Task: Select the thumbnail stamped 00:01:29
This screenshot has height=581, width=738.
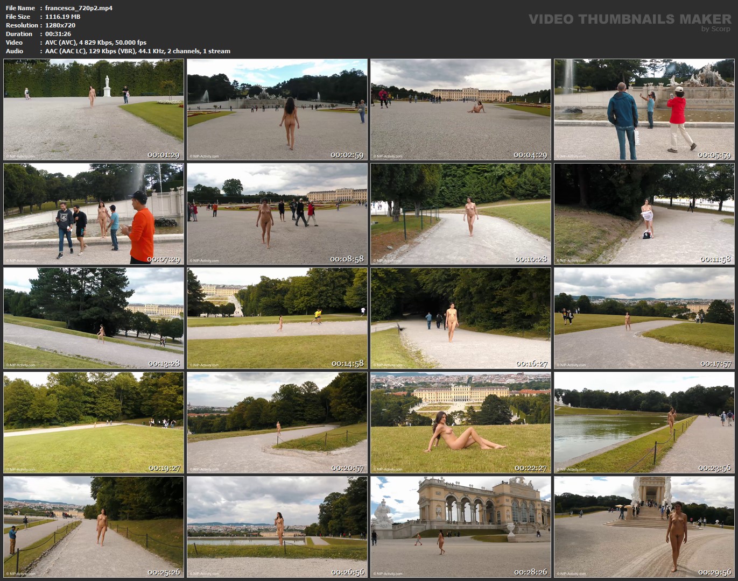Action: [94, 110]
